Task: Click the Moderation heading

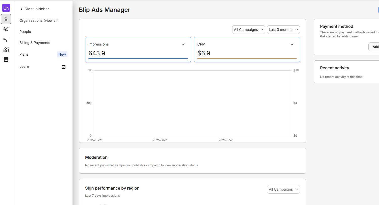Action: tap(96, 157)
